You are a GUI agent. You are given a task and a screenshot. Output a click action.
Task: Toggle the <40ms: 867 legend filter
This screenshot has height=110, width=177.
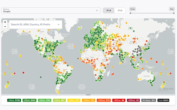pos(59,100)
